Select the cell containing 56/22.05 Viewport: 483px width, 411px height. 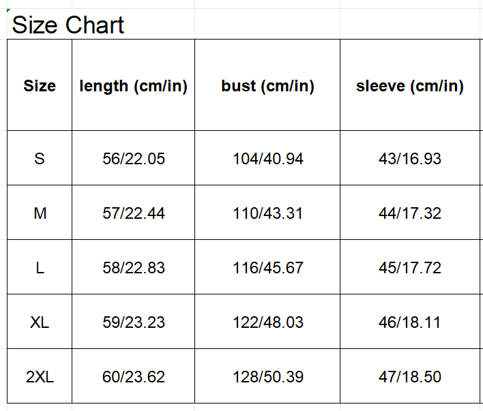(x=133, y=159)
